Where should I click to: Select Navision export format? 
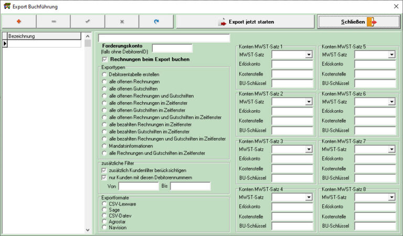pos(104,228)
